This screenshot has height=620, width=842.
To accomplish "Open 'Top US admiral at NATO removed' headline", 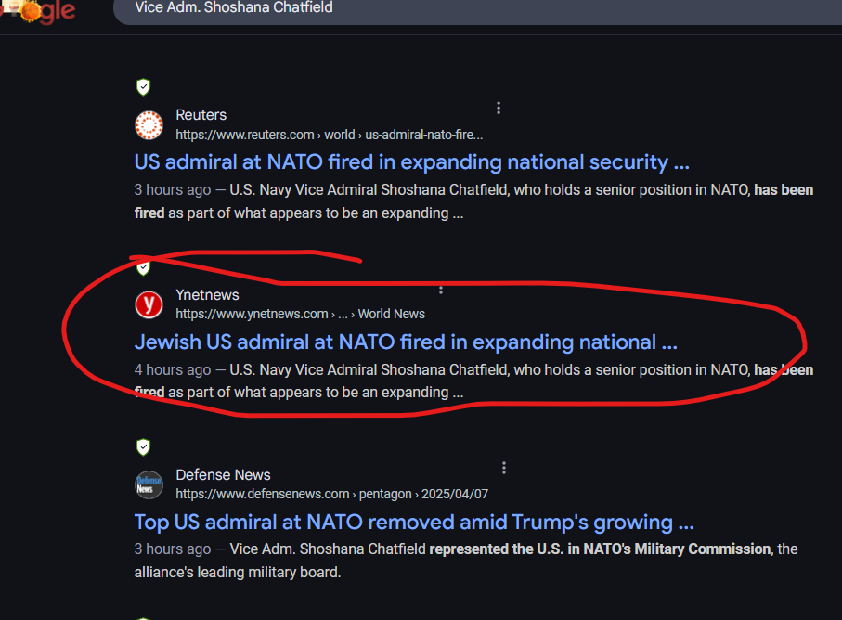I will point(414,522).
